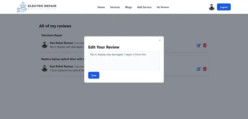Click 'Kazi Rahat Rezwan' name in Television Repair review

[61, 43]
